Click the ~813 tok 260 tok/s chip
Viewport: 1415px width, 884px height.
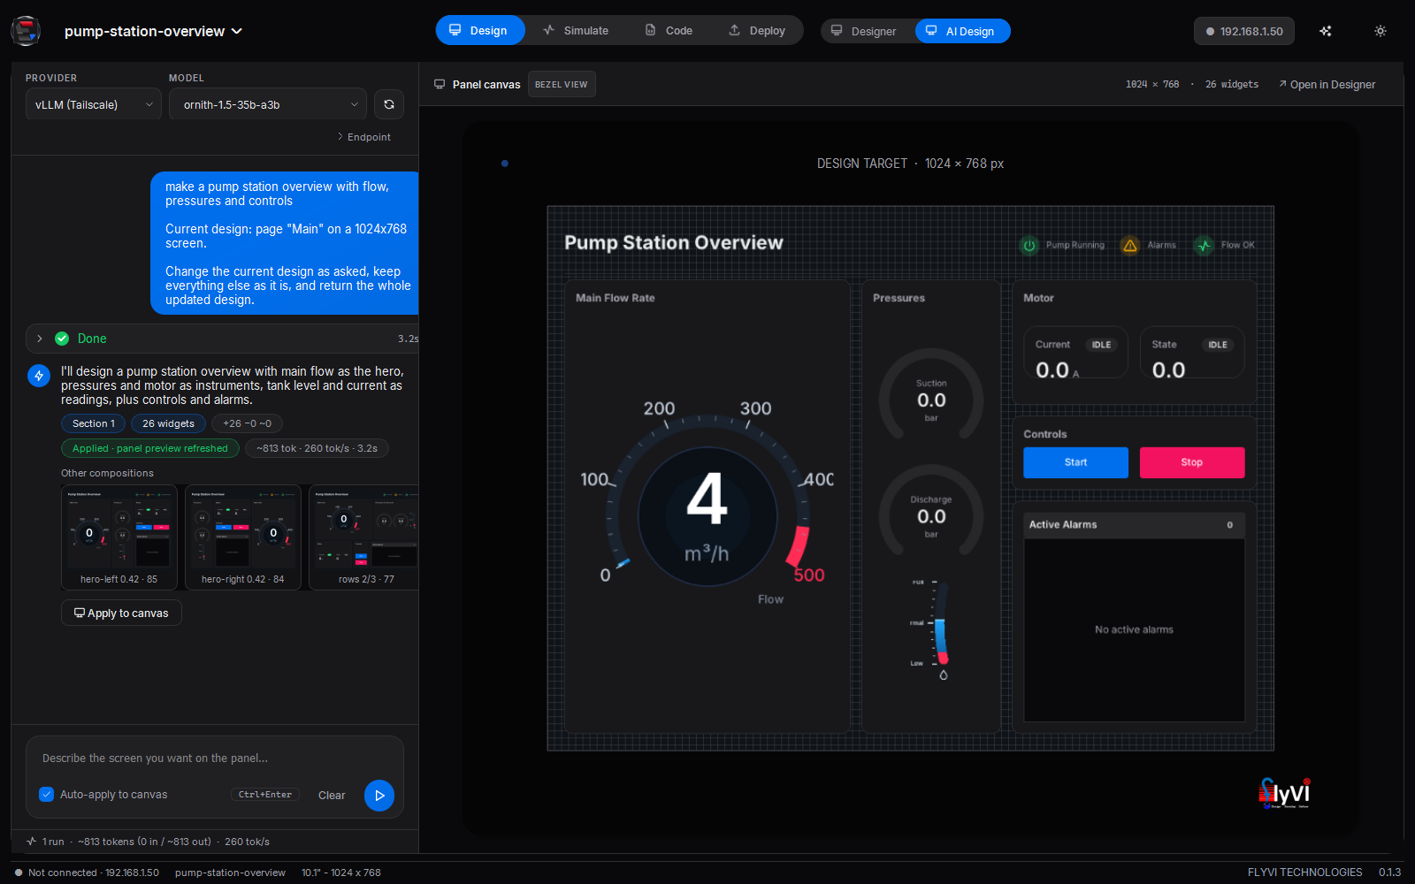click(x=317, y=448)
